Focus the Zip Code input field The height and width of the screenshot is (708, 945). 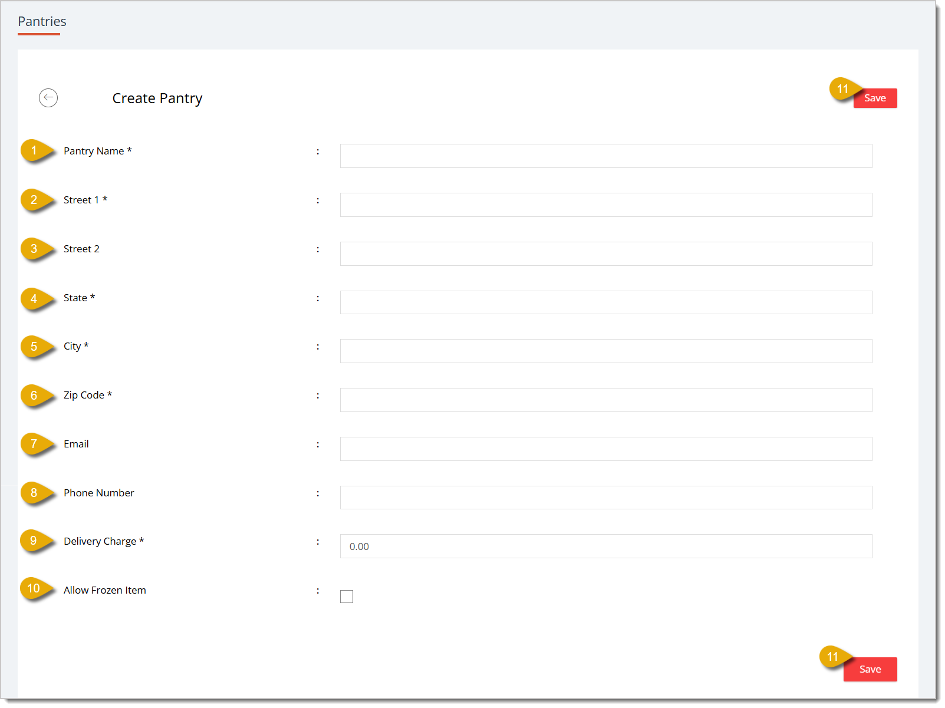(606, 400)
